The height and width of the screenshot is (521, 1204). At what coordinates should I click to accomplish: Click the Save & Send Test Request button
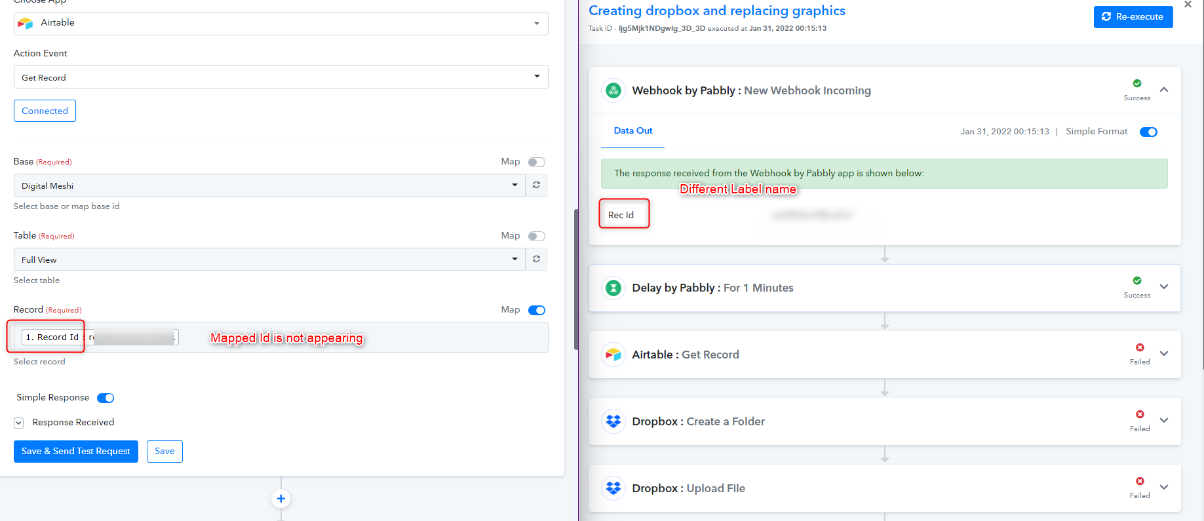point(76,452)
